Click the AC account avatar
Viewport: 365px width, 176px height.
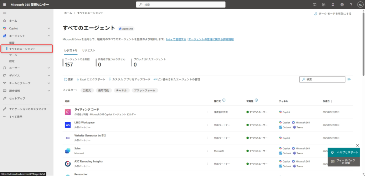tap(360, 5)
